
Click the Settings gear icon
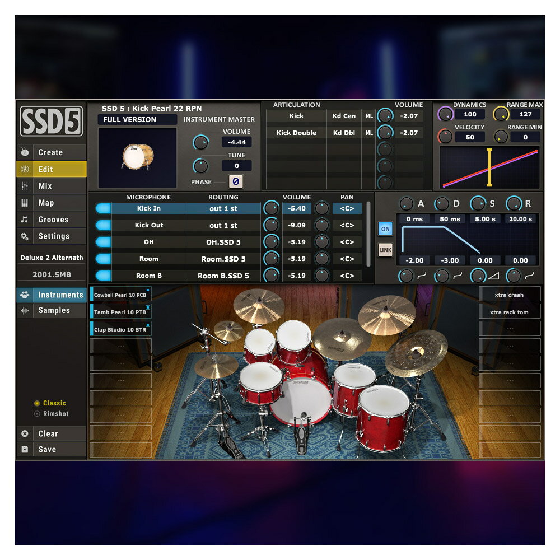click(x=25, y=236)
